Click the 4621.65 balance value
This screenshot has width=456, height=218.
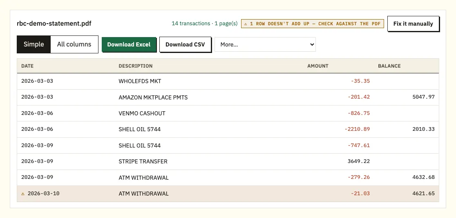click(x=423, y=194)
